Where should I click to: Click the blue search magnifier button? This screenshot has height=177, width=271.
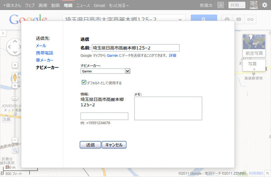(204, 18)
